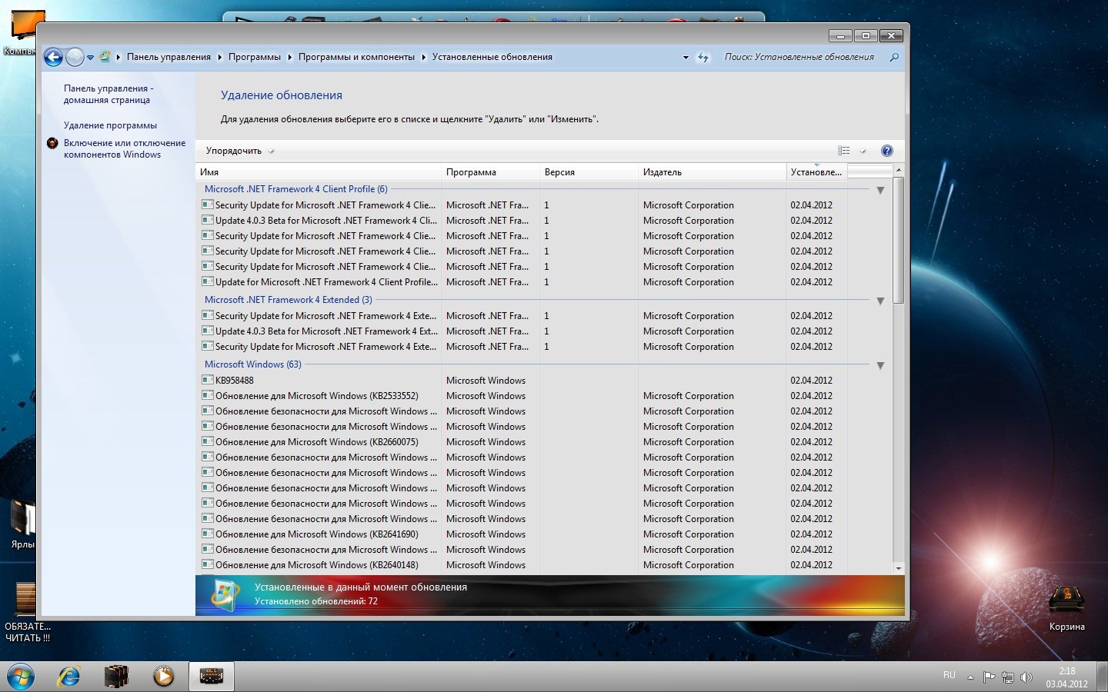1108x692 pixels.
Task: Open 'Панель управления' breadcrumb
Action: click(169, 57)
